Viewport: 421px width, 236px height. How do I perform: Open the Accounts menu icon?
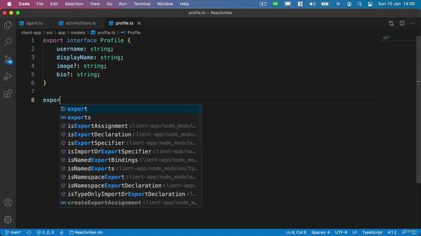[8, 203]
